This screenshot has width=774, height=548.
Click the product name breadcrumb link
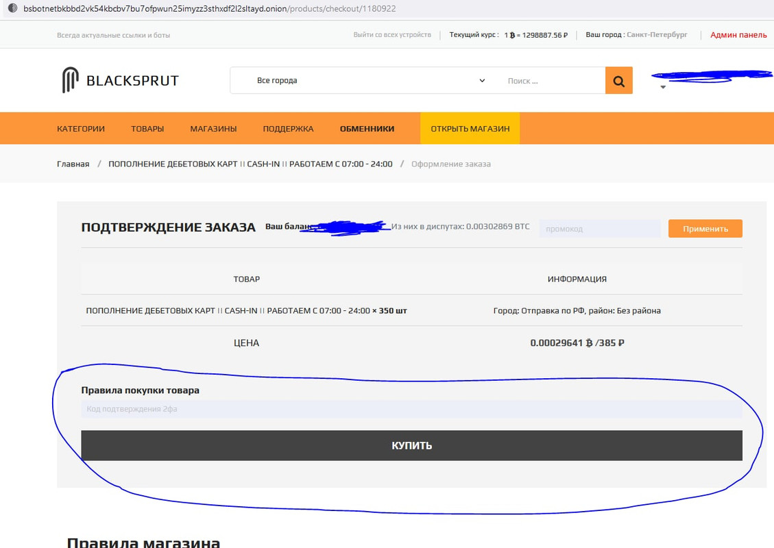[250, 164]
